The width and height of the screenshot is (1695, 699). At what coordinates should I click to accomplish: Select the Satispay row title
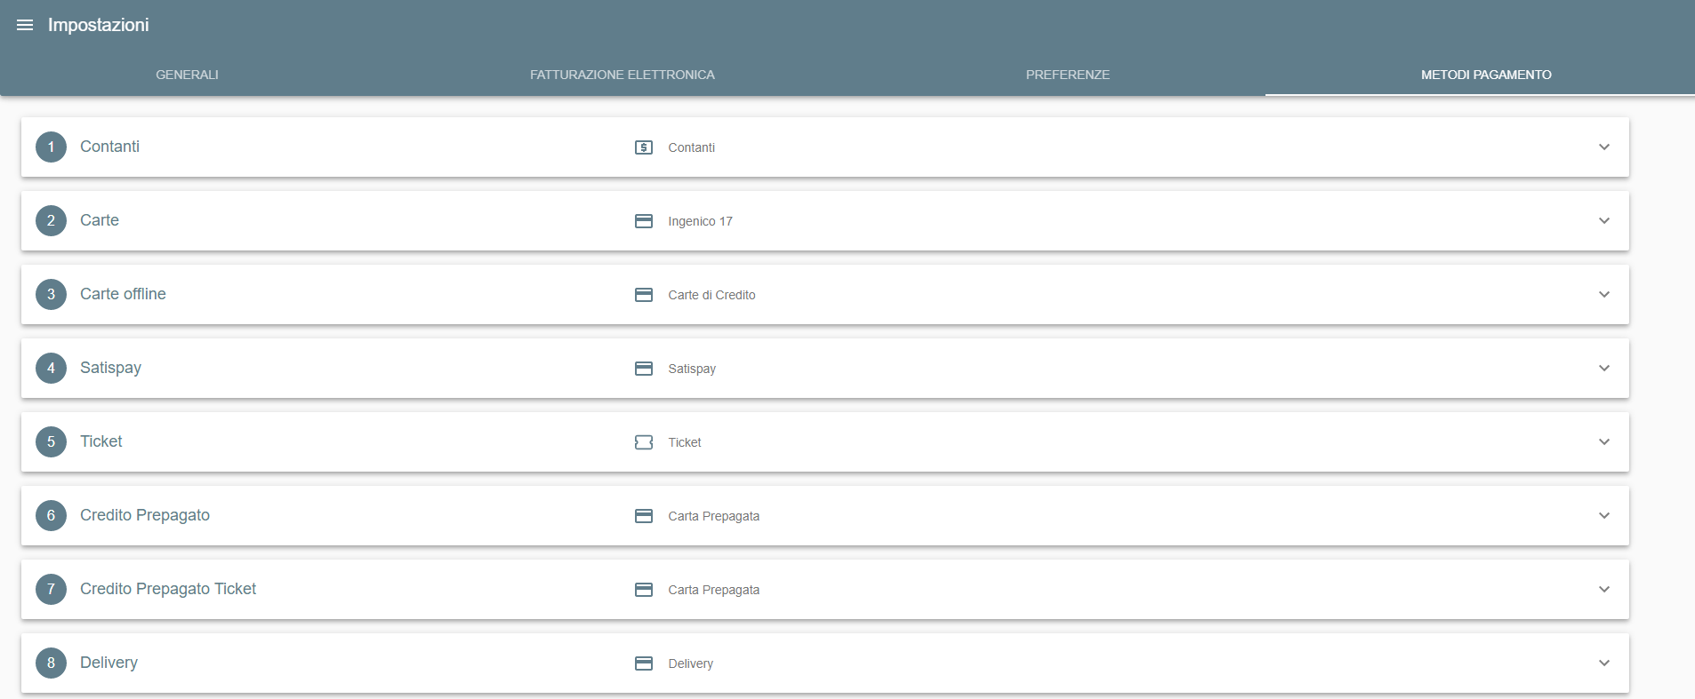(110, 368)
